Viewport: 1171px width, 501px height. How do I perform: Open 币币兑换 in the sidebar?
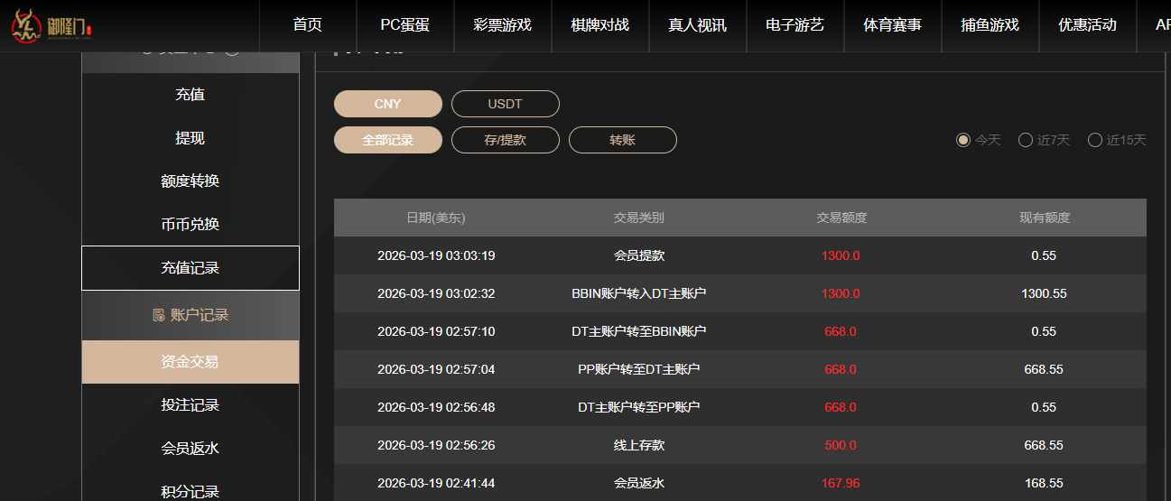point(191,225)
